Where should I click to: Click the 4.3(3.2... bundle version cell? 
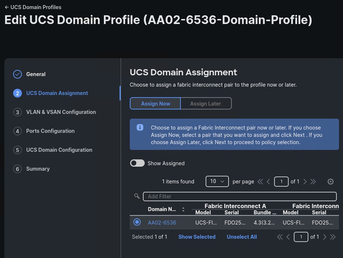[x=264, y=223]
